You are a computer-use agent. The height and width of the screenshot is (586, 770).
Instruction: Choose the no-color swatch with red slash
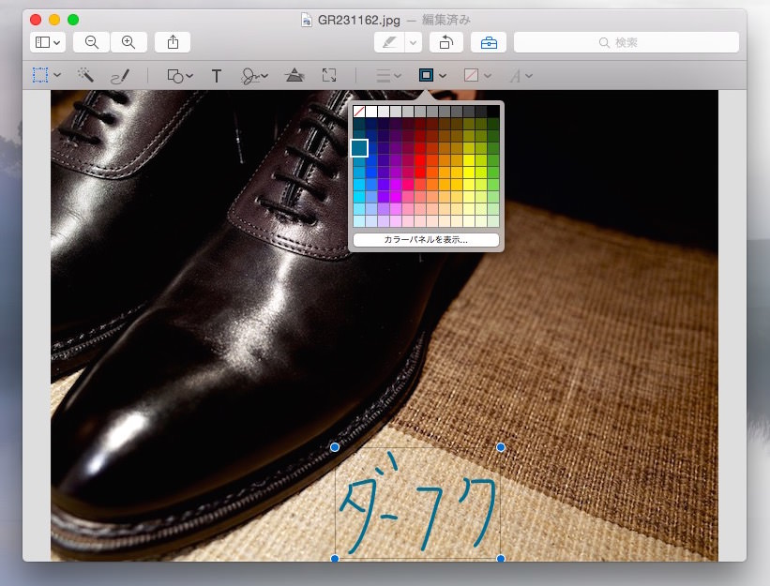click(359, 112)
